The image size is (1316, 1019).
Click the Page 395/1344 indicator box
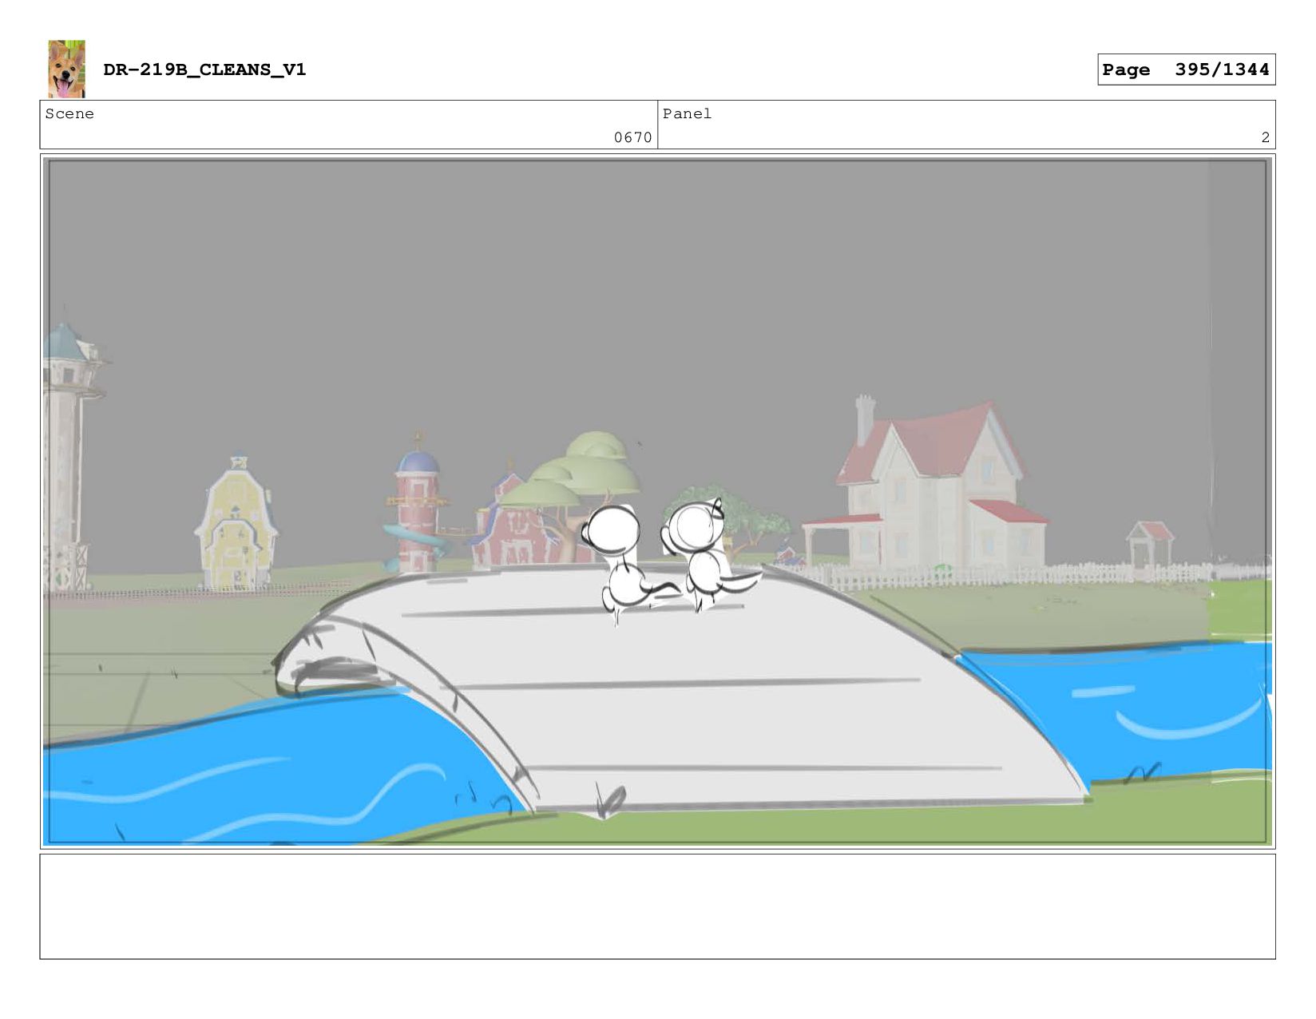point(1186,69)
